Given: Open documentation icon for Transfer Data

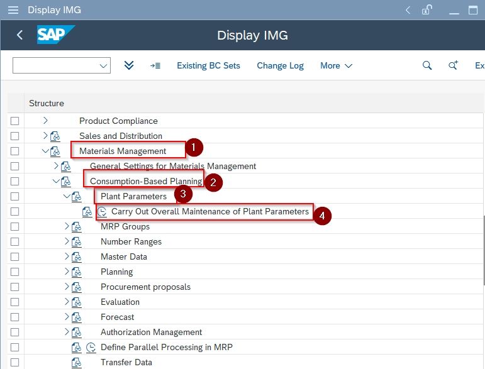Looking at the screenshot, I should click(x=76, y=363).
